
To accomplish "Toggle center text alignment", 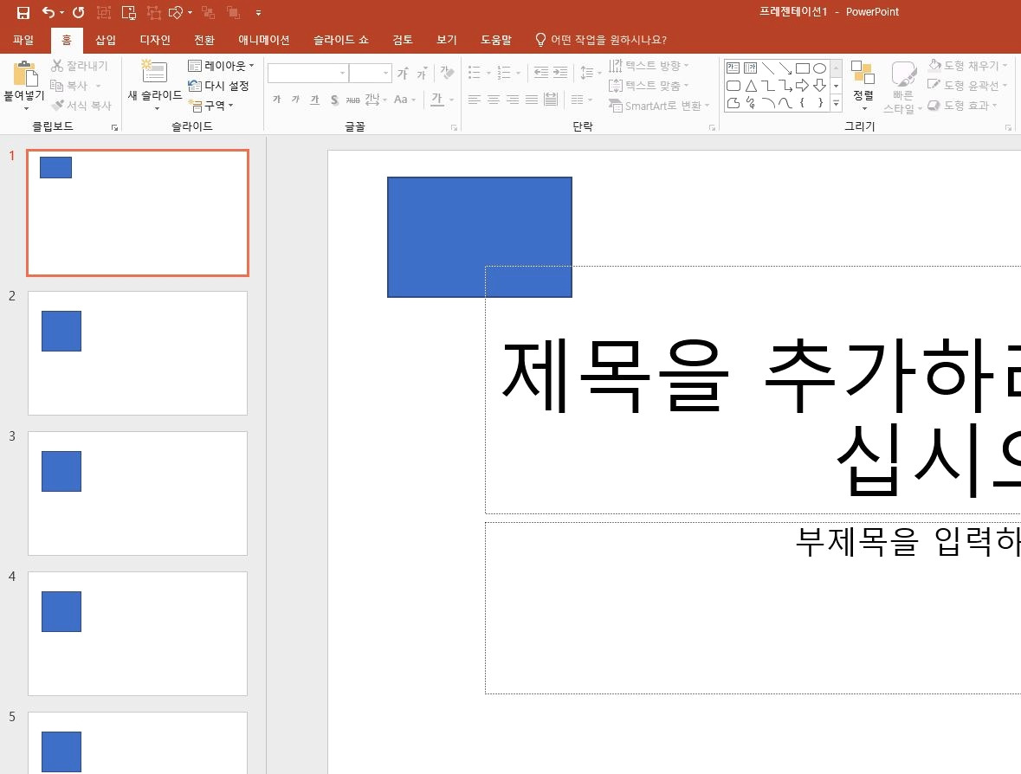I will (x=494, y=100).
